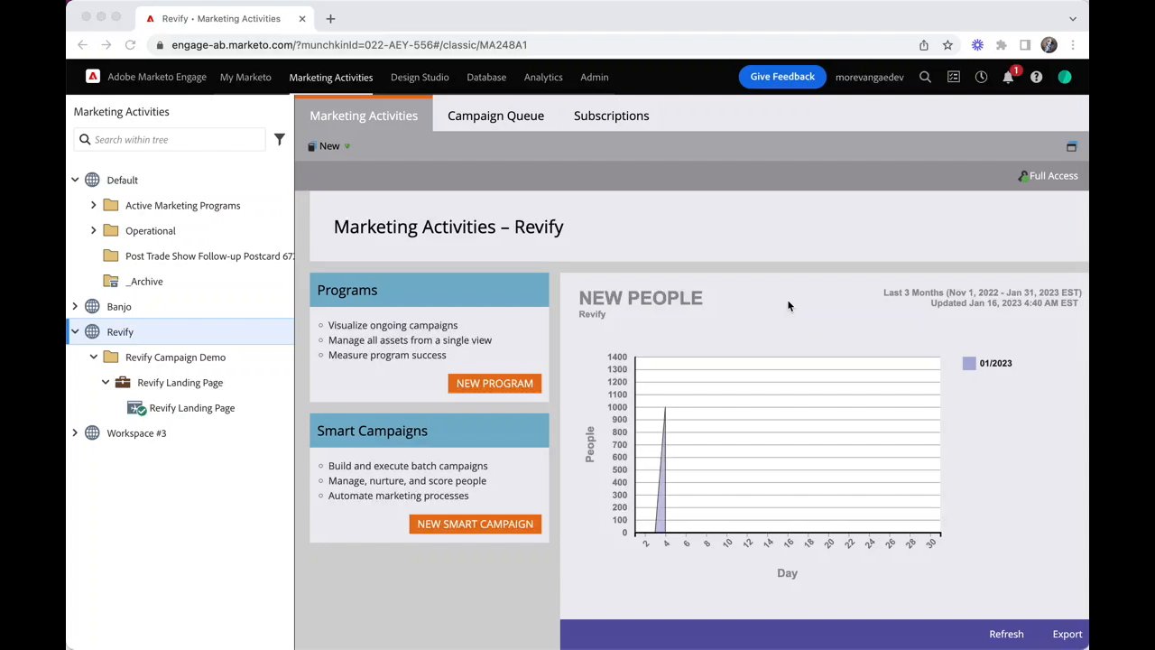1155x650 pixels.
Task: Open the recent history clock icon
Action: click(981, 77)
